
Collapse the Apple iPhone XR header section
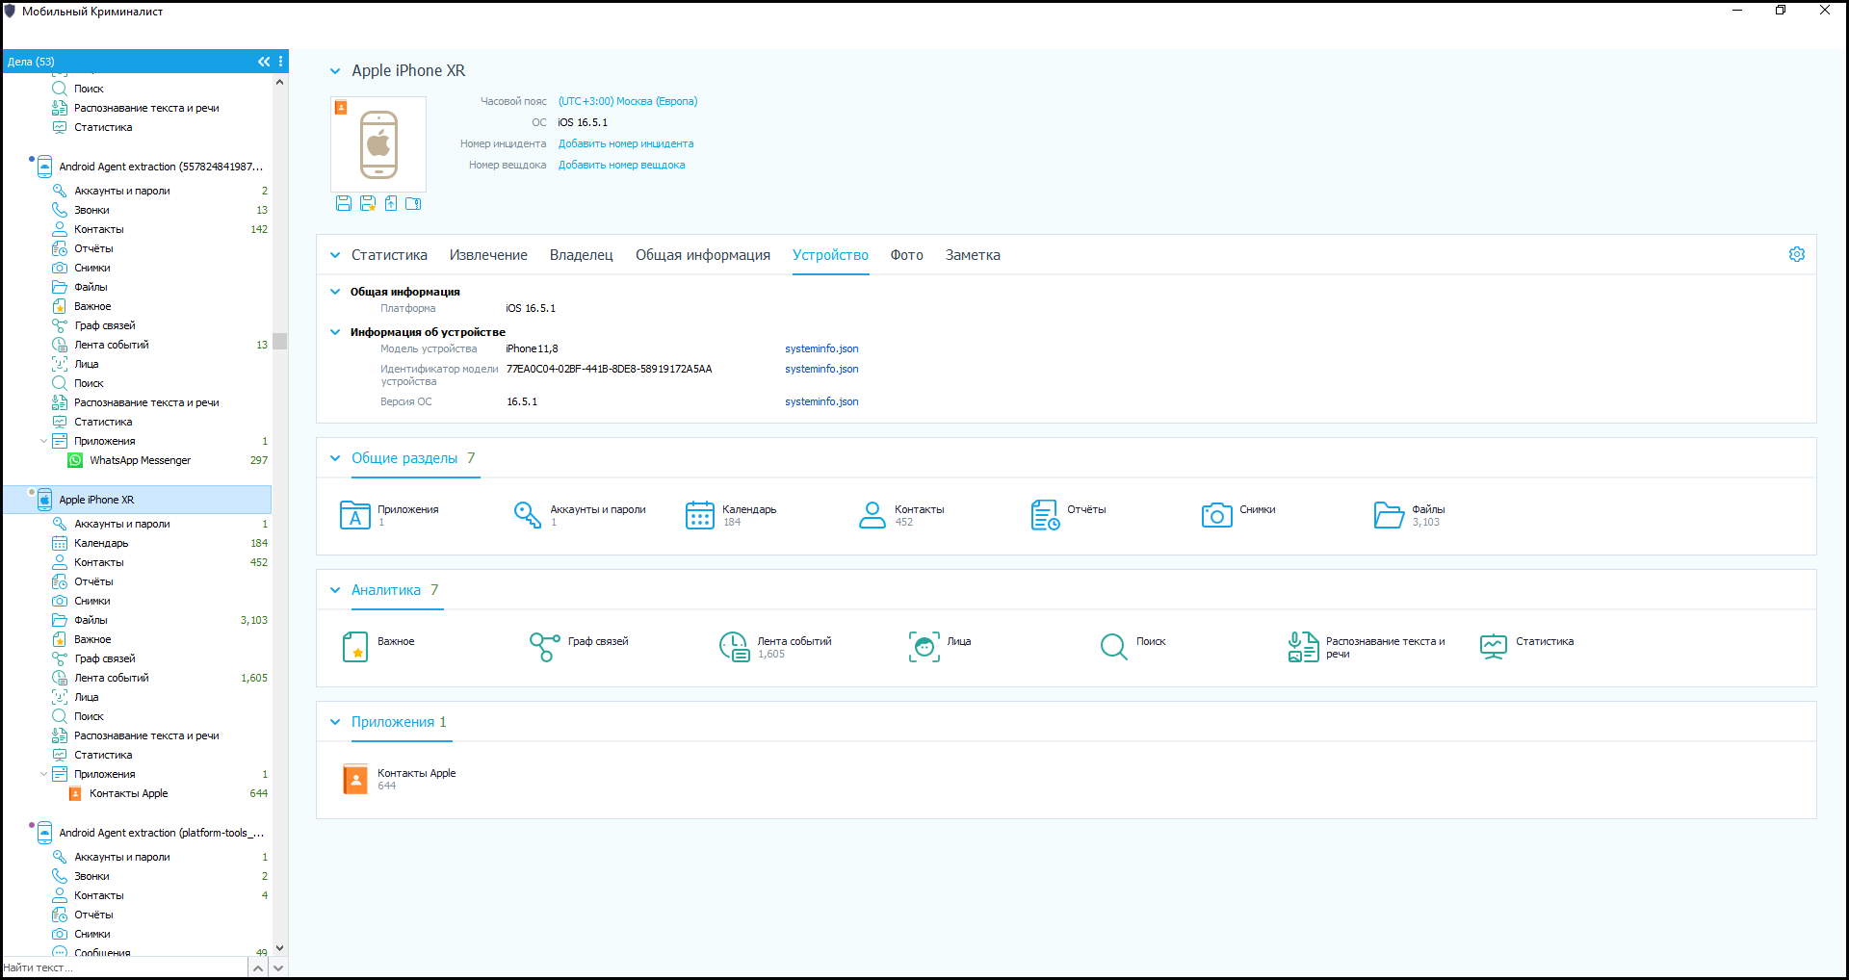point(335,71)
